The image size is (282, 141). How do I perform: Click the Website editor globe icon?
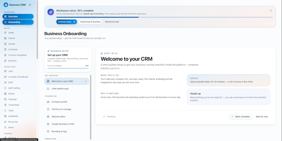[x=48, y=117]
